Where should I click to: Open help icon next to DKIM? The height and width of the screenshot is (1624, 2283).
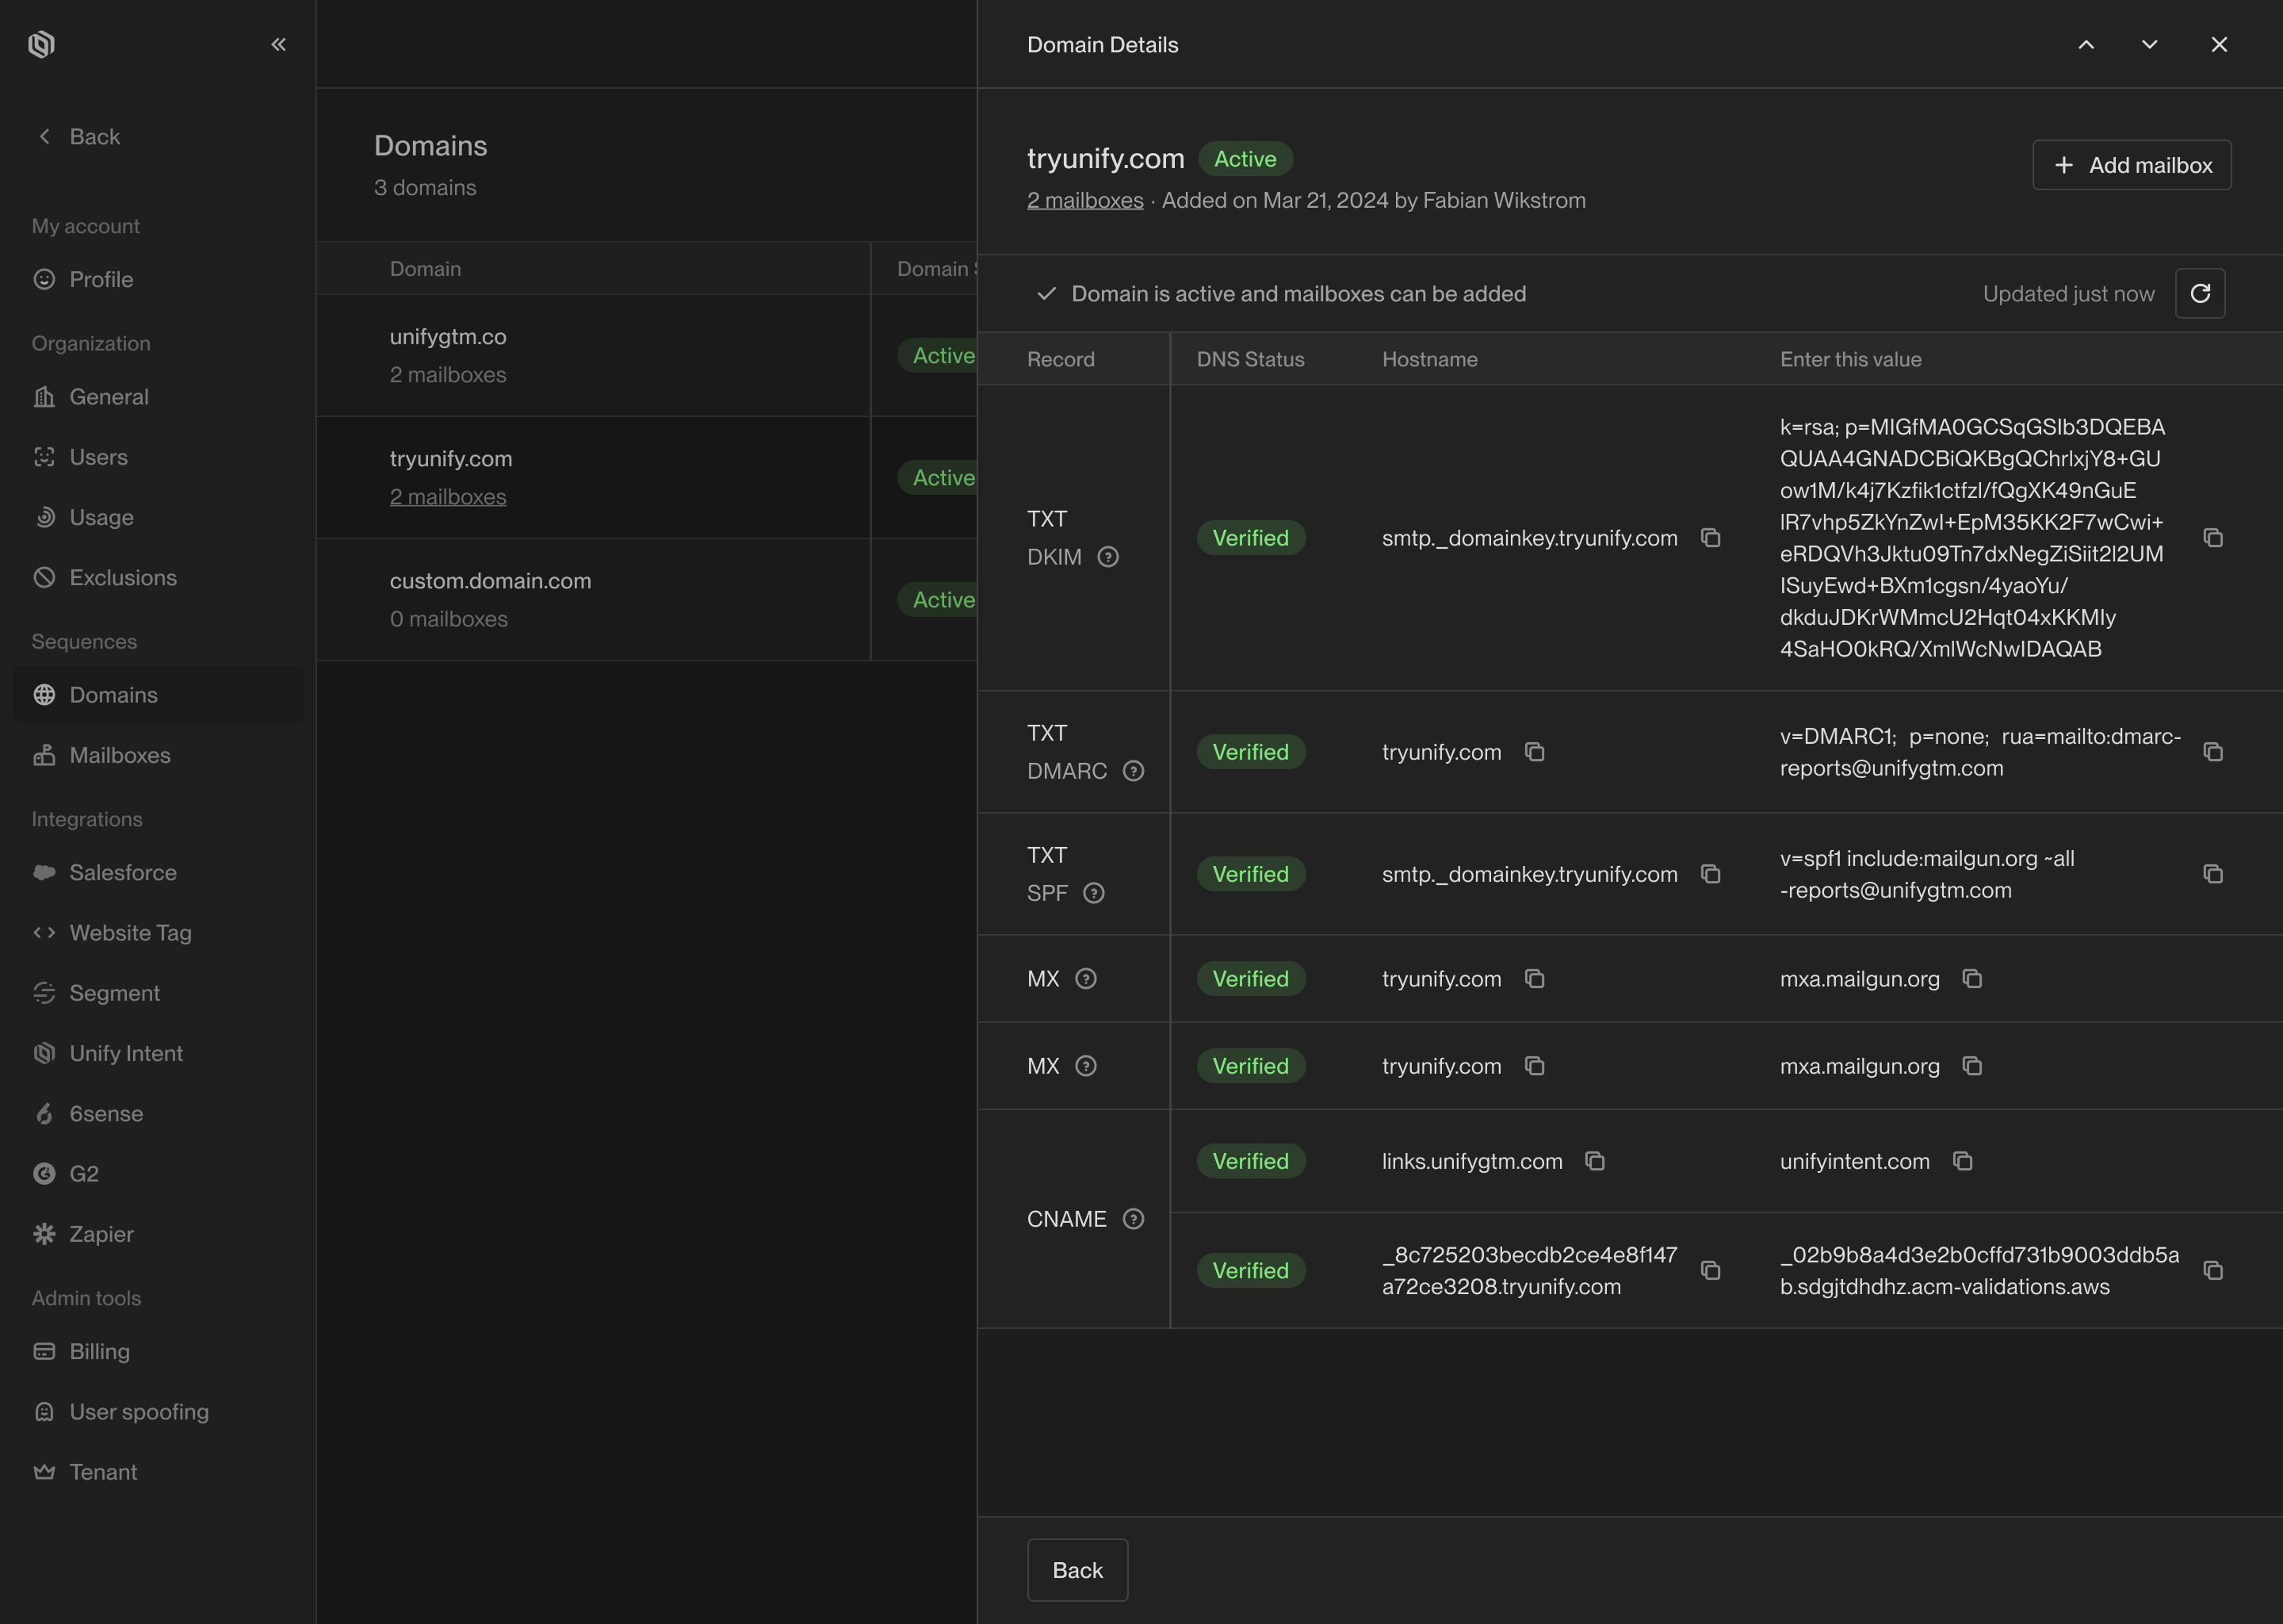click(1107, 557)
